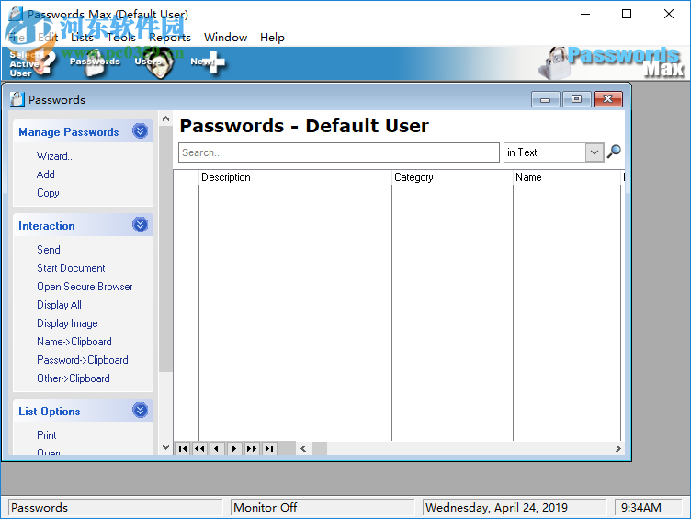Click in the Search text field
691x519 pixels.
[x=338, y=152]
